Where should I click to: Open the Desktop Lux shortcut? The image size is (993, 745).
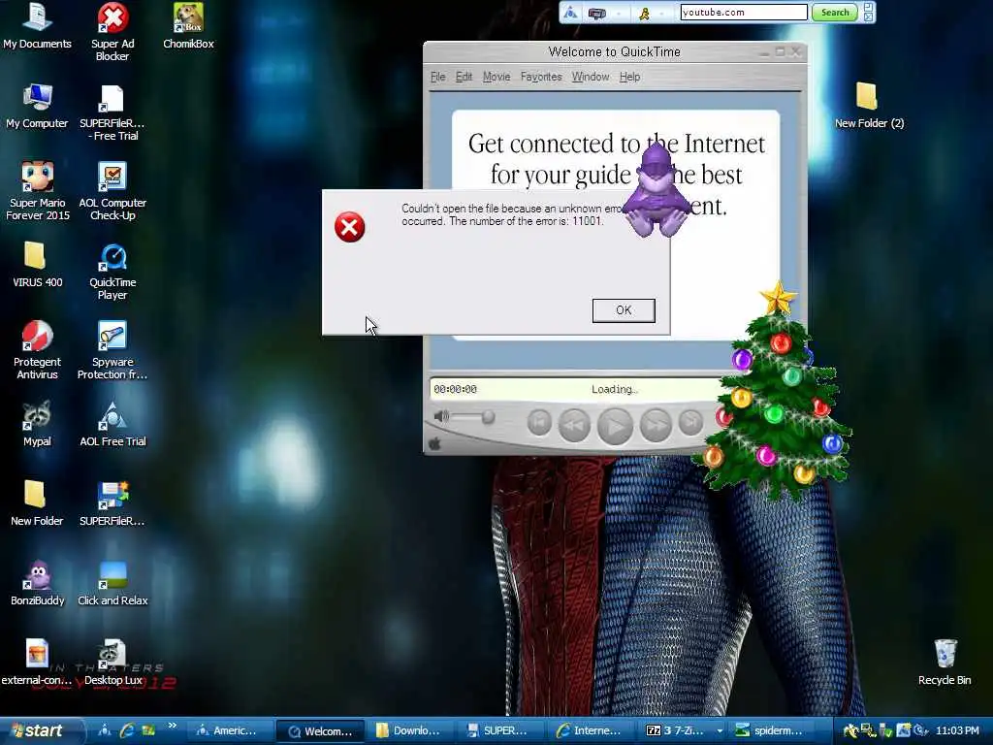(x=112, y=663)
